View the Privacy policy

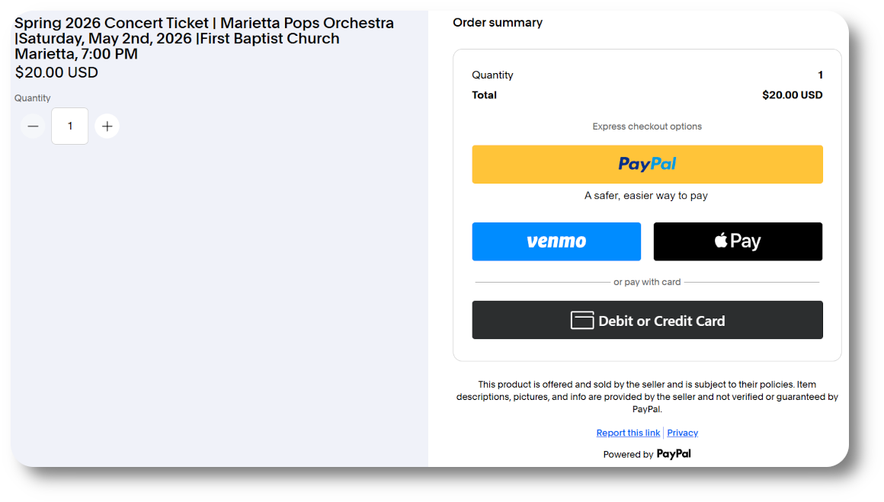tap(682, 432)
